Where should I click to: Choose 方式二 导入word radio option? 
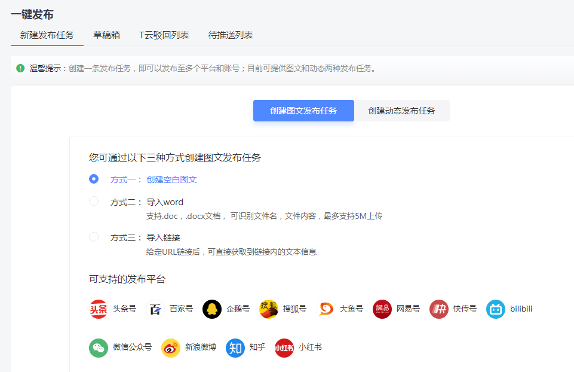pos(94,202)
